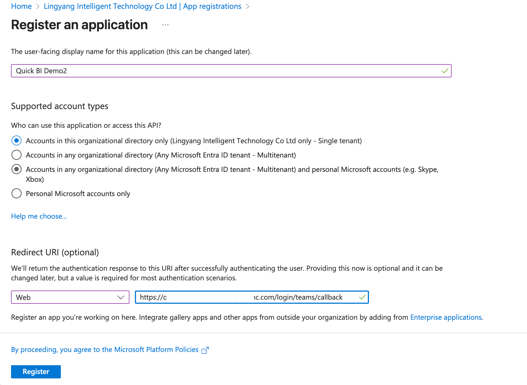Click the Redirect URI (optional) heading

pos(55,252)
